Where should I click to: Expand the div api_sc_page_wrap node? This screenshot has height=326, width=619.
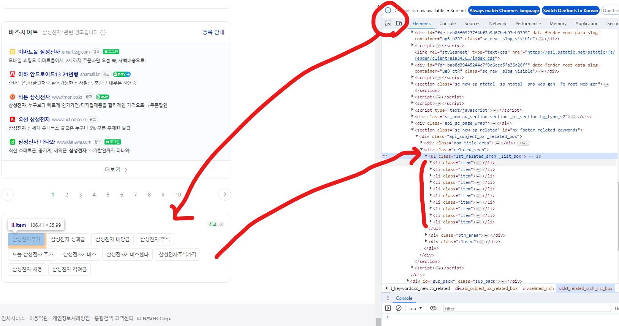tap(412, 123)
